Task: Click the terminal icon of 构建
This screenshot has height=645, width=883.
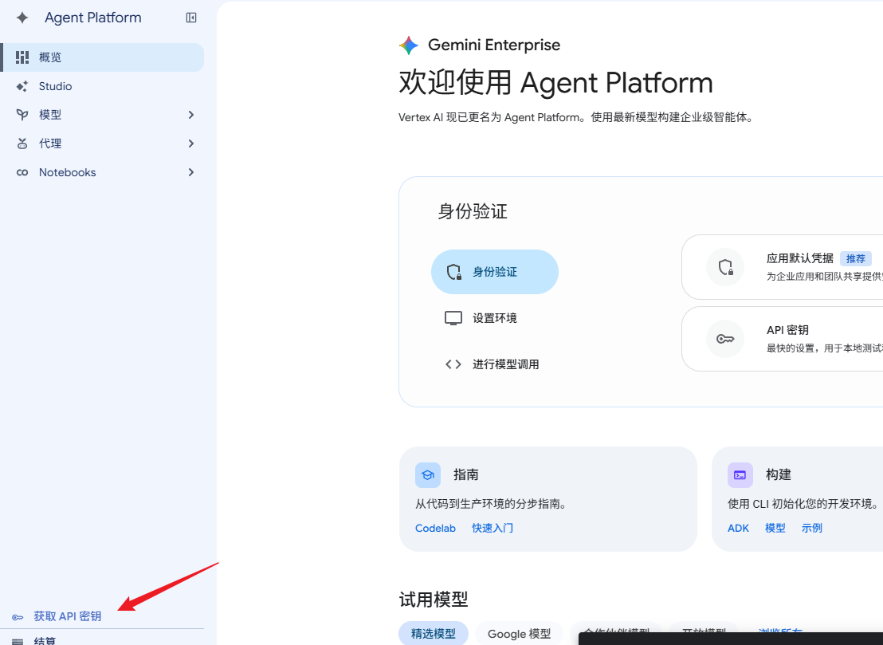Action: point(740,475)
